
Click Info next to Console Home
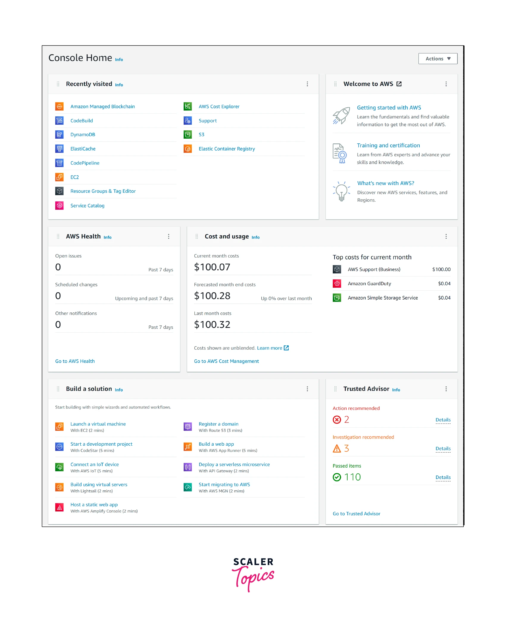tap(119, 60)
